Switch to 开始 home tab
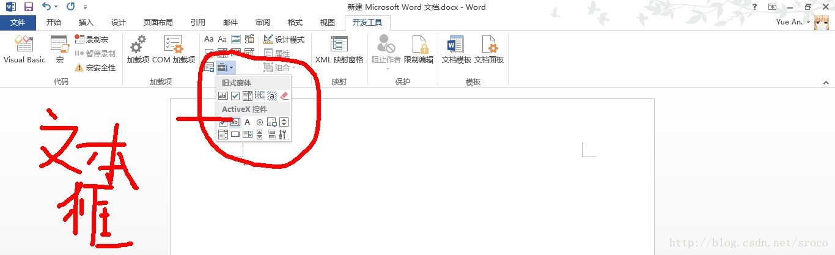Viewport: 835px width, 255px height. click(x=53, y=23)
